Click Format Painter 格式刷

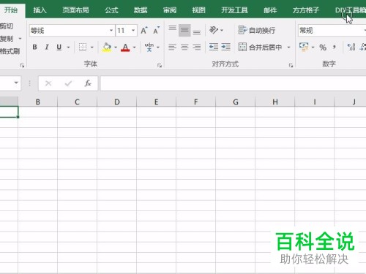(x=10, y=51)
